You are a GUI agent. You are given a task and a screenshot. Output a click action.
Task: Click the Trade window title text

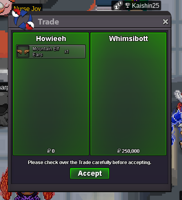click(49, 22)
